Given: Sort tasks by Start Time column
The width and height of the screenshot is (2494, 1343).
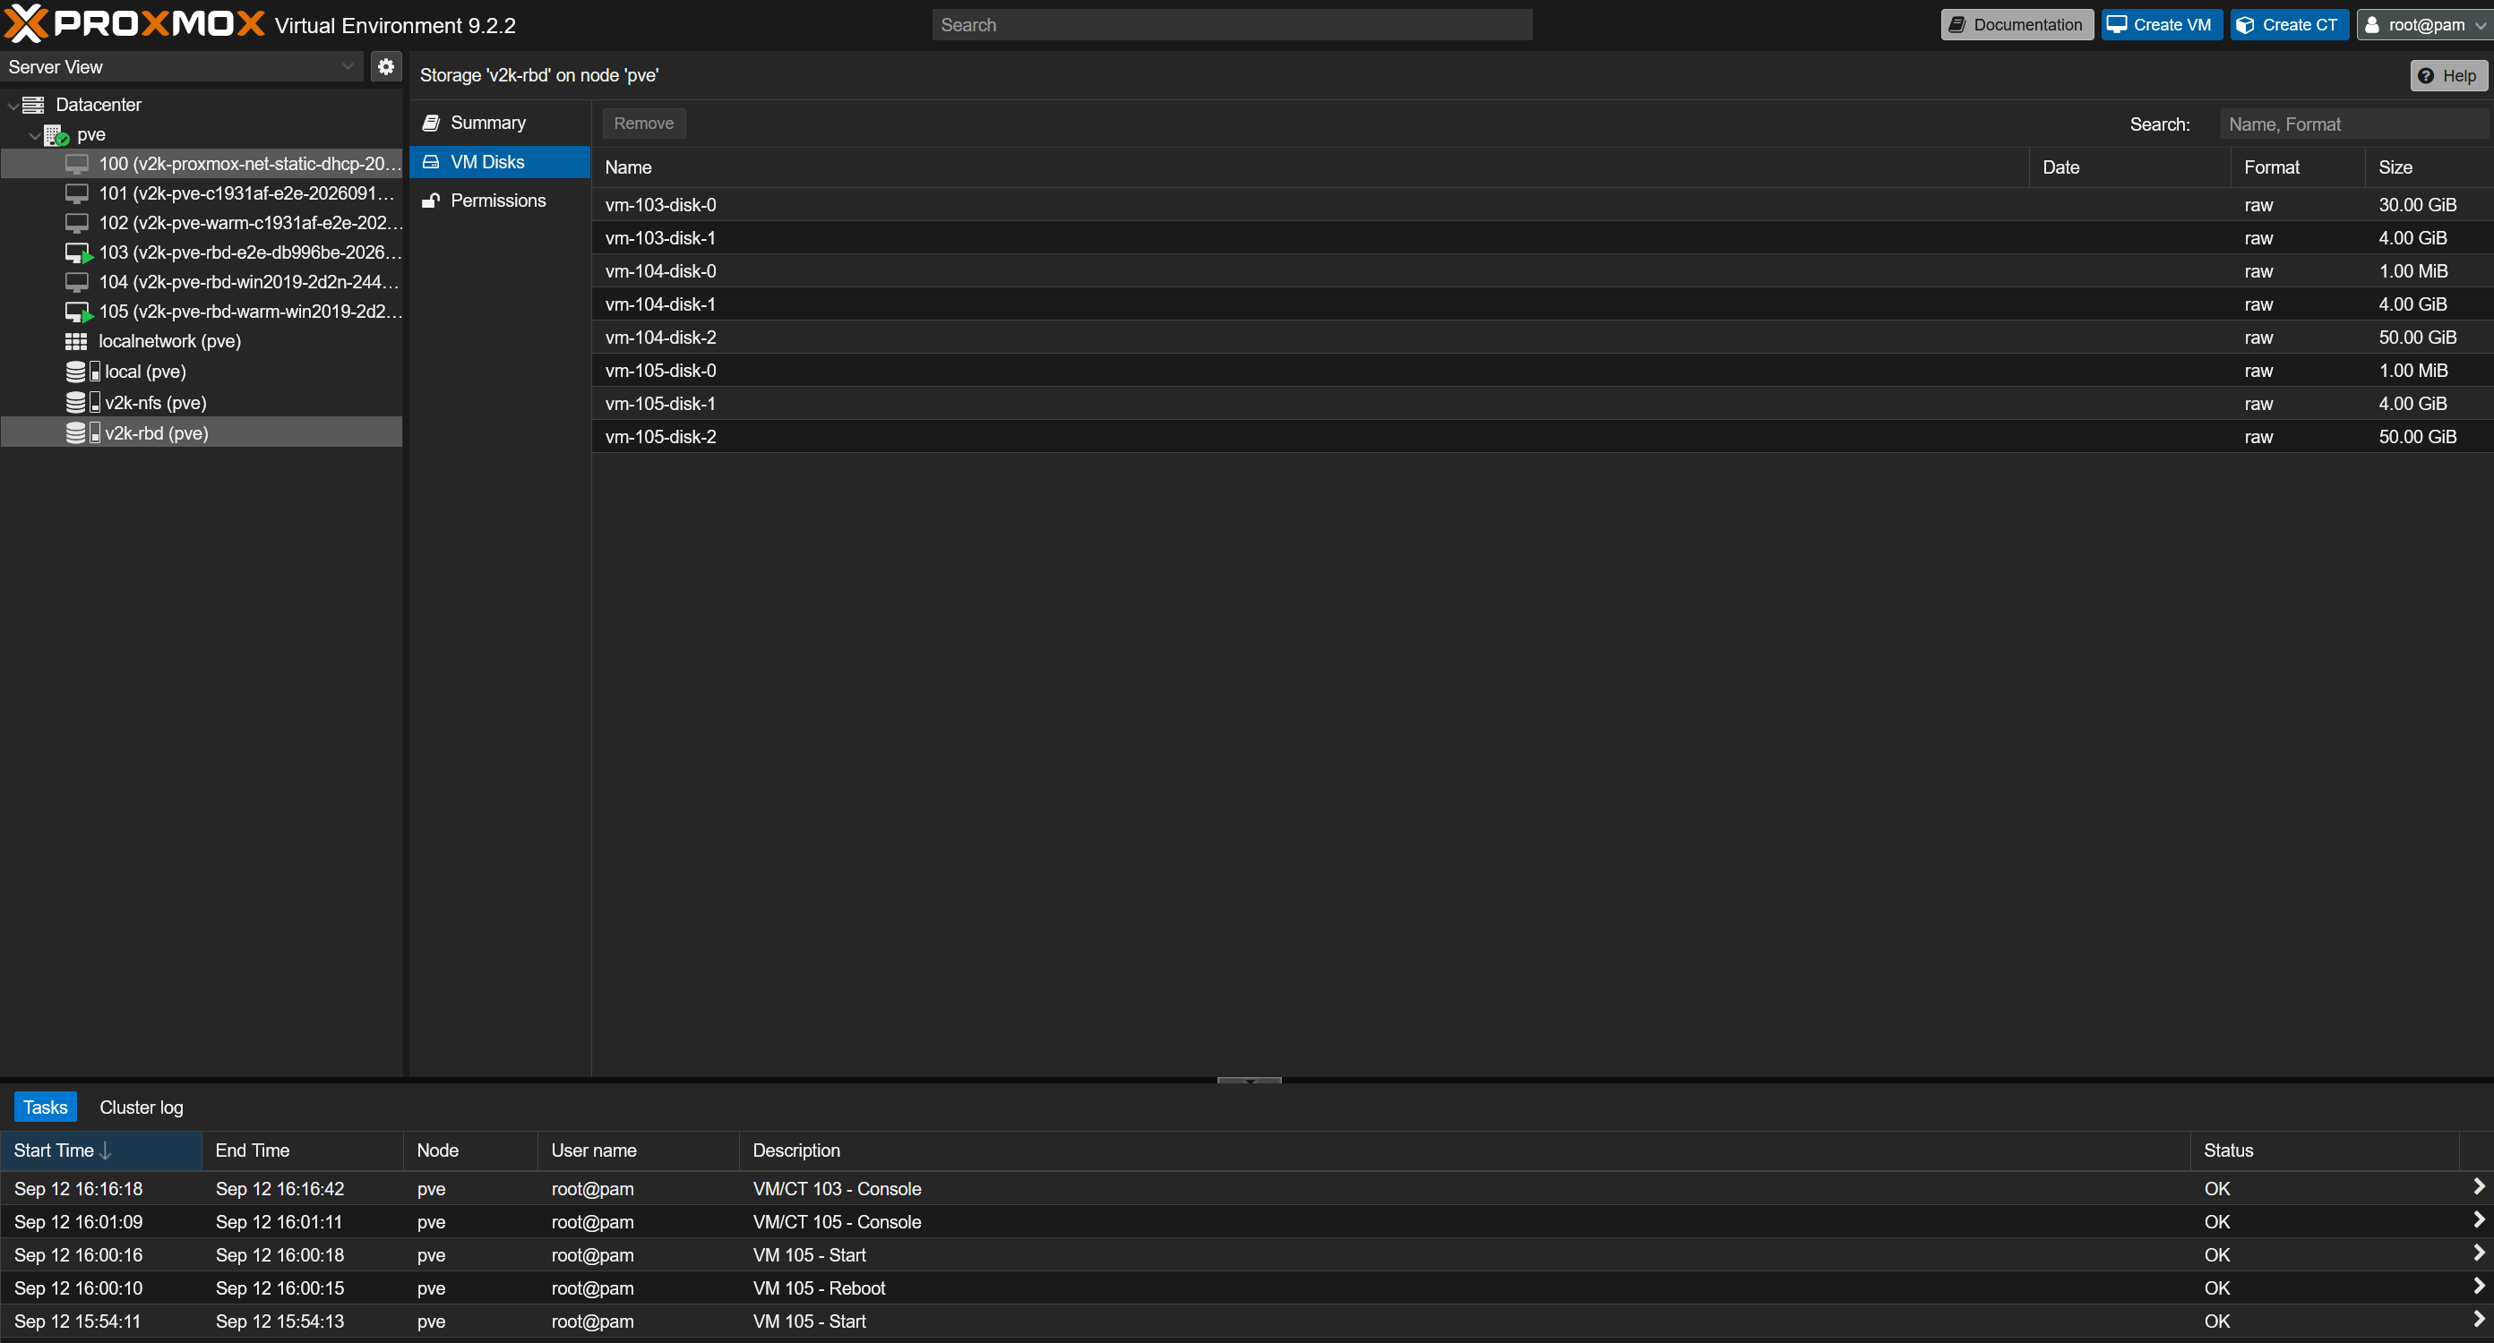Looking at the screenshot, I should 100,1151.
